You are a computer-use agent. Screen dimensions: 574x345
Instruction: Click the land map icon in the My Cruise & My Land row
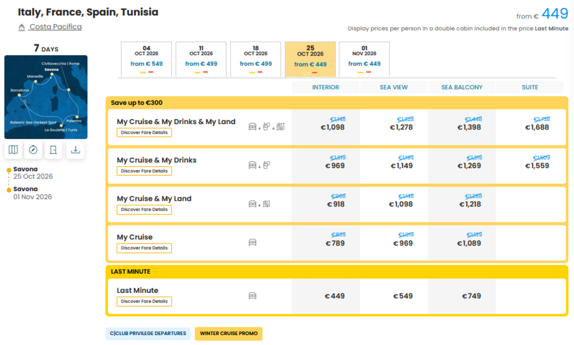[x=267, y=204]
